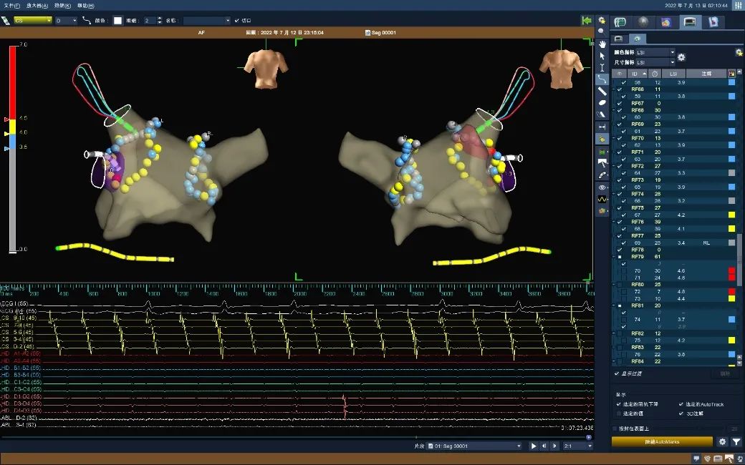The image size is (745, 465).
Task: Switch to the gray sphere model tab
Action: tap(643, 22)
